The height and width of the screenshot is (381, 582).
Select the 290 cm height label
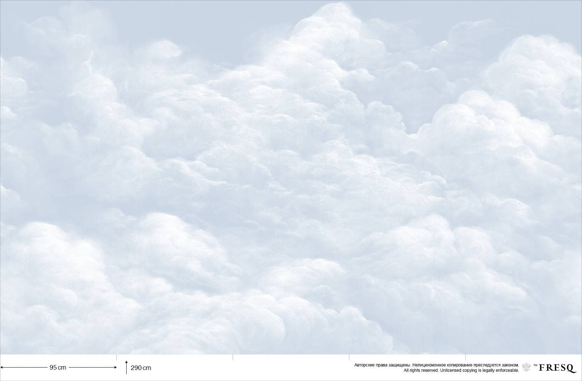(x=141, y=368)
